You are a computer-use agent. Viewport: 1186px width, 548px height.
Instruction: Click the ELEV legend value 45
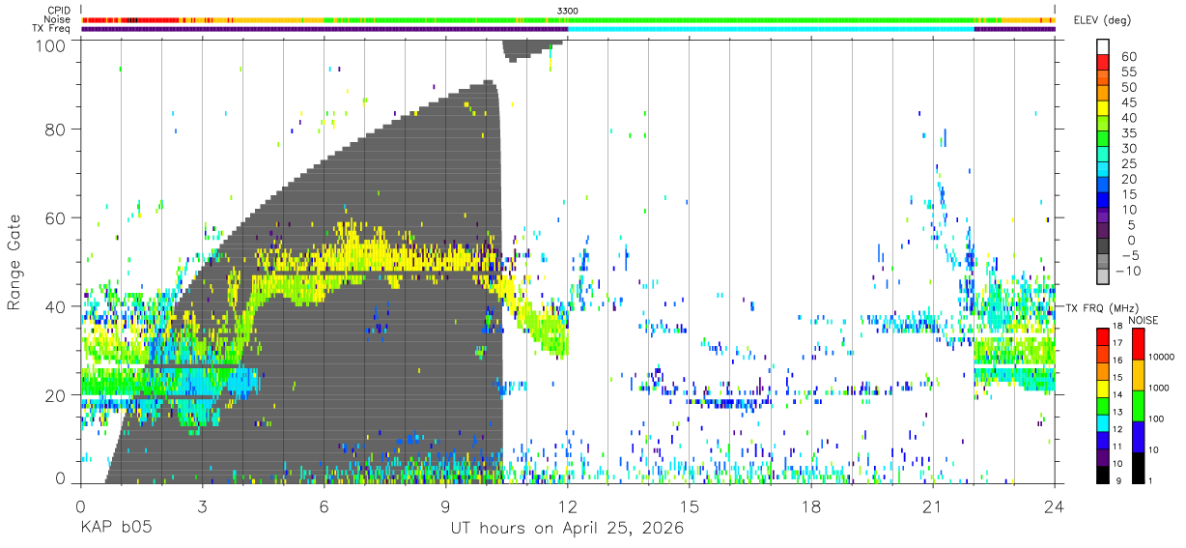coord(1129,103)
